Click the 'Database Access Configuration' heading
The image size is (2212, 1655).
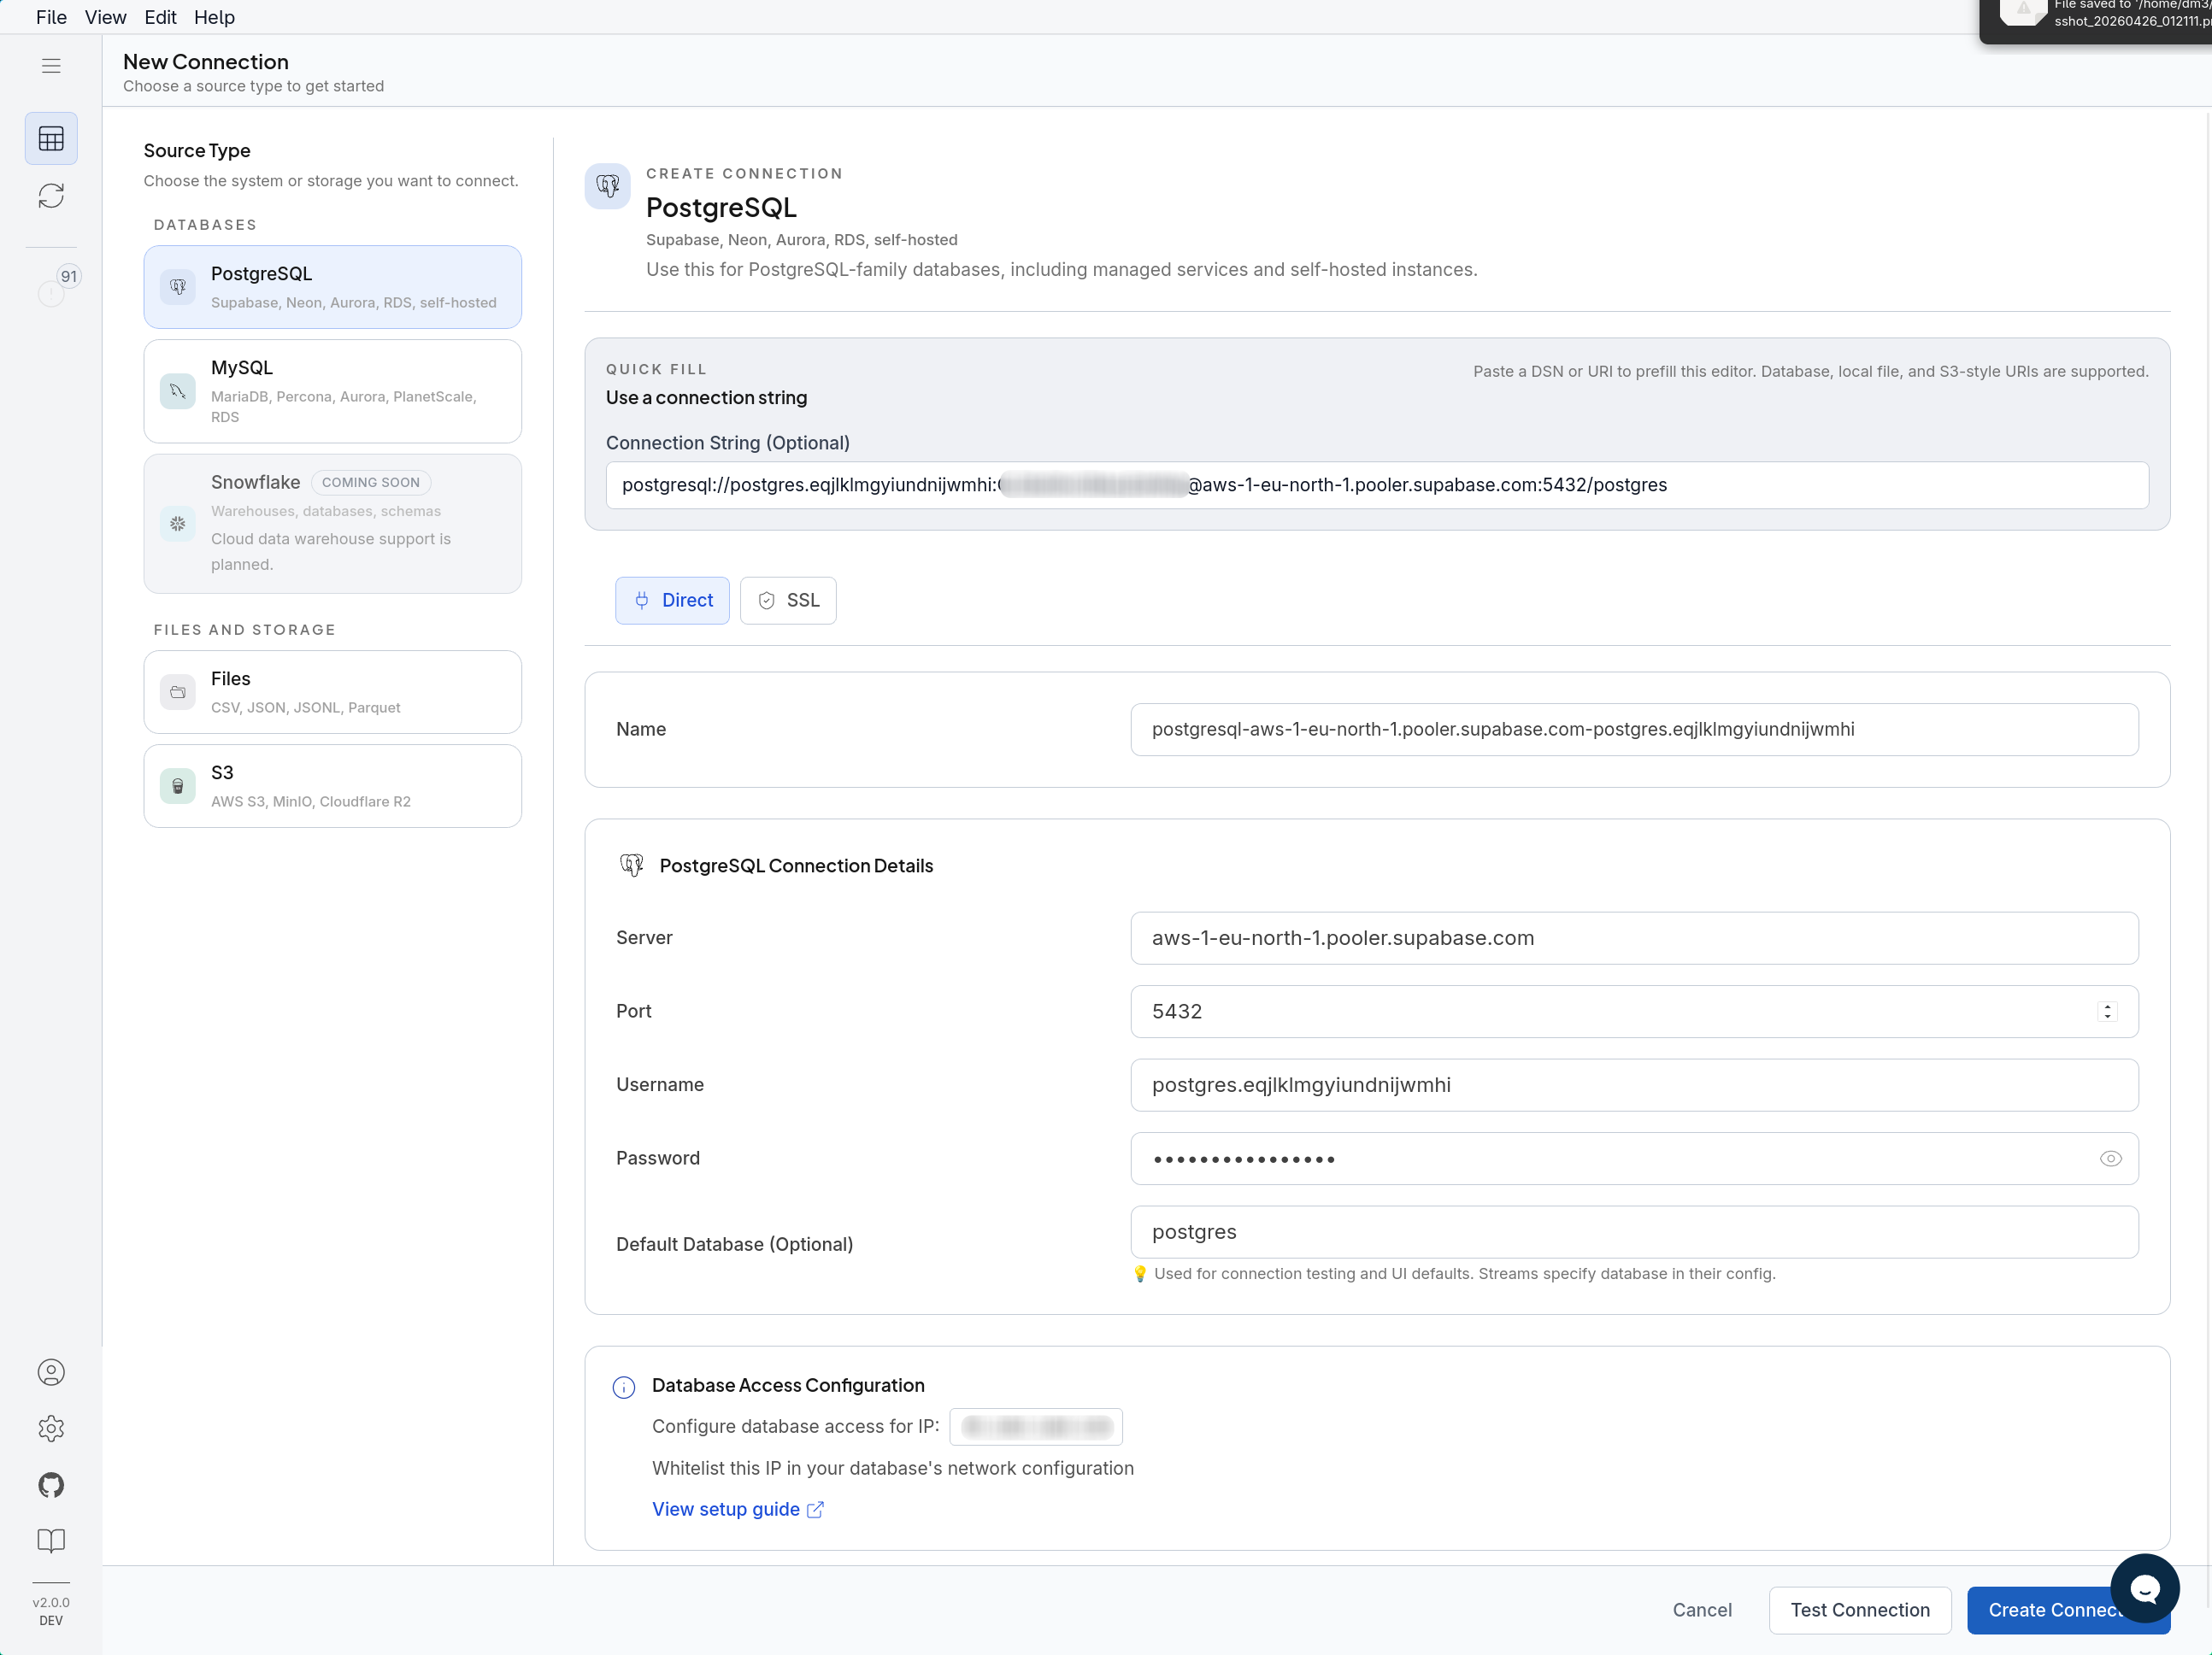pos(788,1385)
